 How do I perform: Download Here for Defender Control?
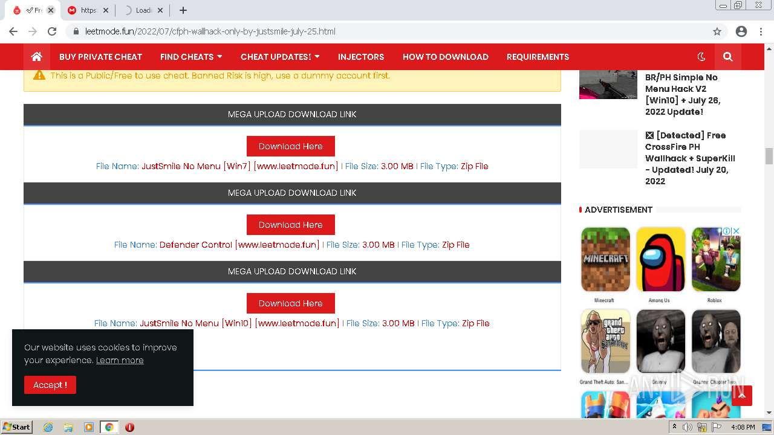(291, 225)
